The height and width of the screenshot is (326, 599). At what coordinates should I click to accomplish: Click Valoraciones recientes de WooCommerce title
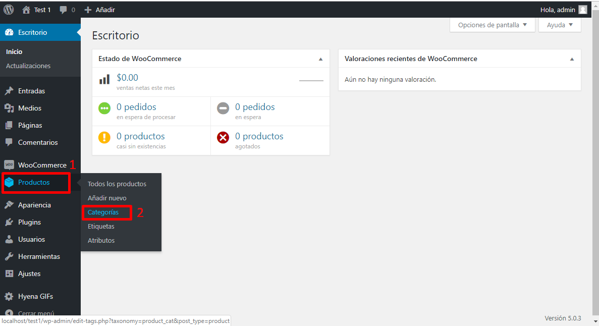[x=411, y=59]
